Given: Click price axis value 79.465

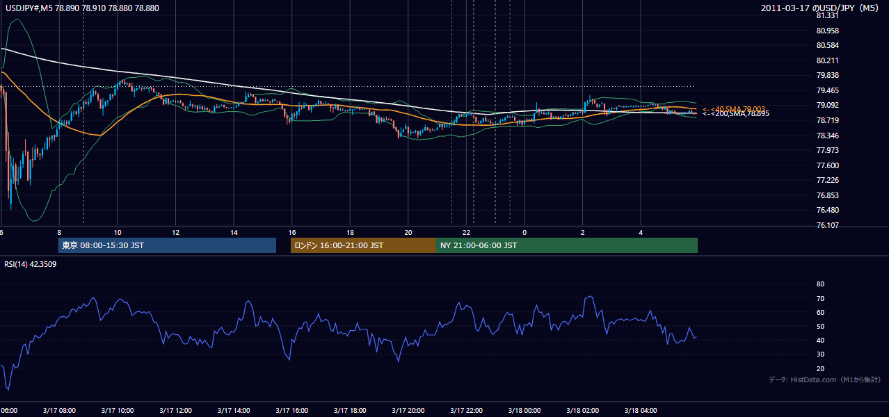Looking at the screenshot, I should tap(827, 90).
